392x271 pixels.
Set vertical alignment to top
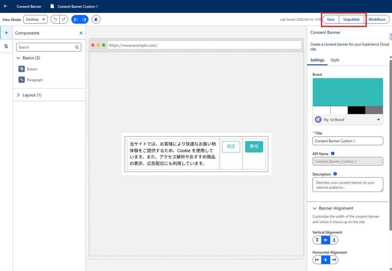pos(317,240)
